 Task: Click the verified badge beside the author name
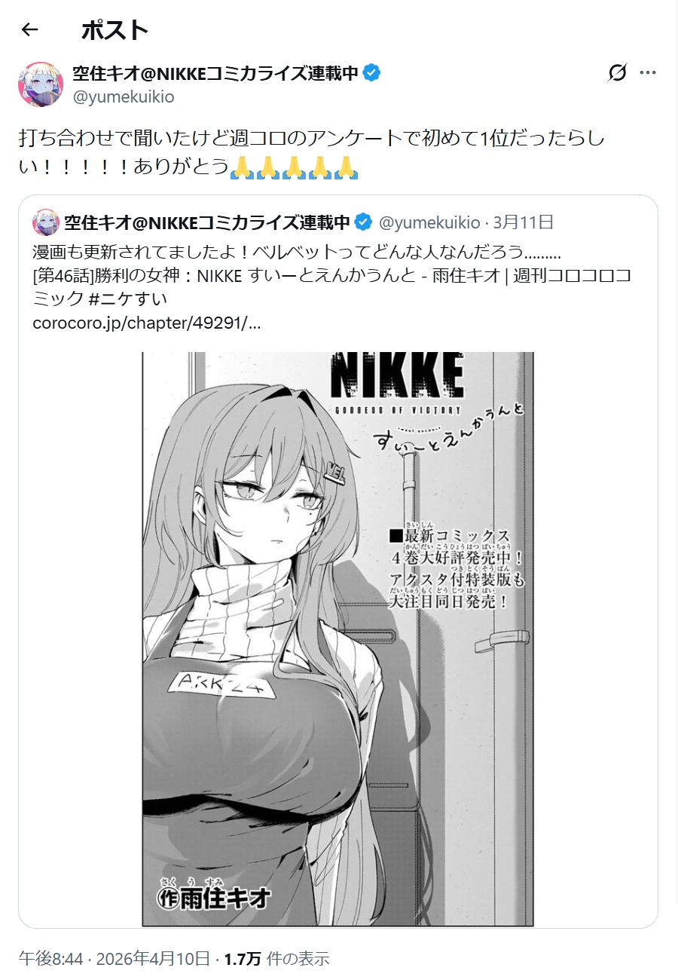point(371,73)
